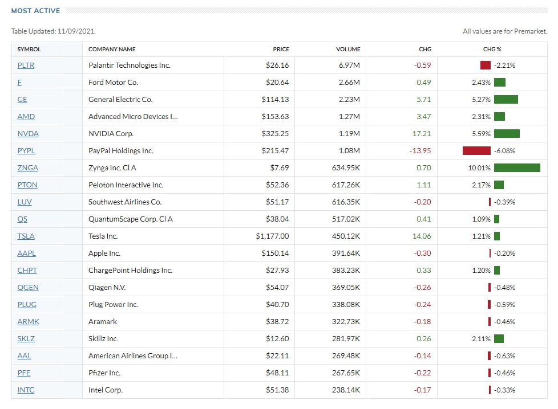The width and height of the screenshot is (558, 409).
Task: Click the 1.21% Tesla change percent
Action: (481, 236)
